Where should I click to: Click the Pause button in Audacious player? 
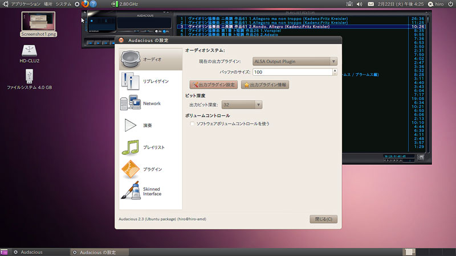106,43
